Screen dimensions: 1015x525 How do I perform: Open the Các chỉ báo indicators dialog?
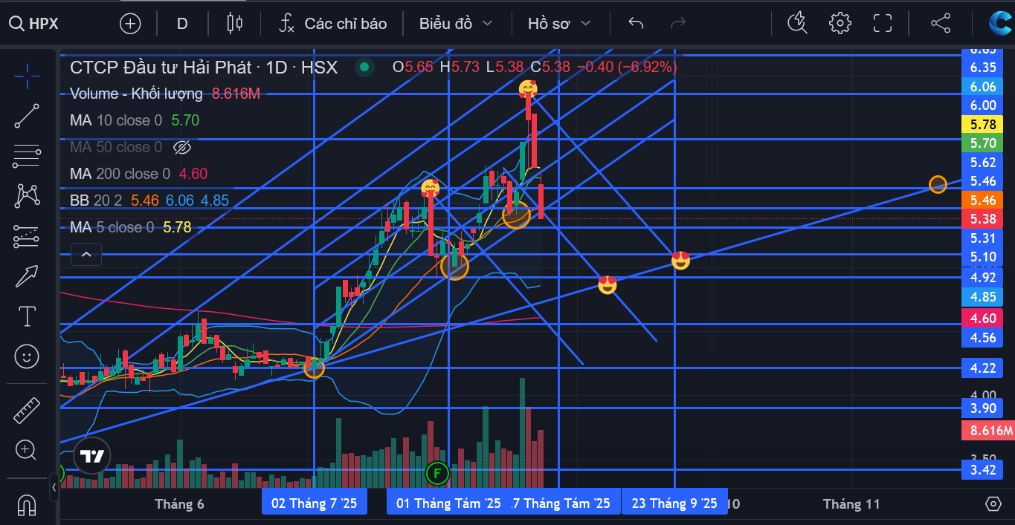coord(333,24)
